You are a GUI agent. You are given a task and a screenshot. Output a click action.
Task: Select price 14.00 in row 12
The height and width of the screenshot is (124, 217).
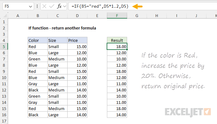coord(77,90)
